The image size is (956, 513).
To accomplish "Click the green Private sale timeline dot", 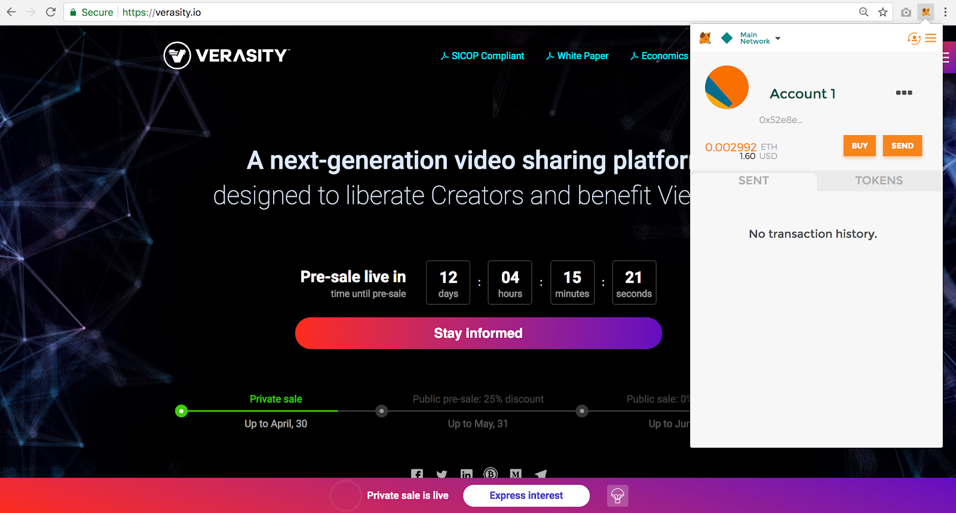I will point(181,411).
